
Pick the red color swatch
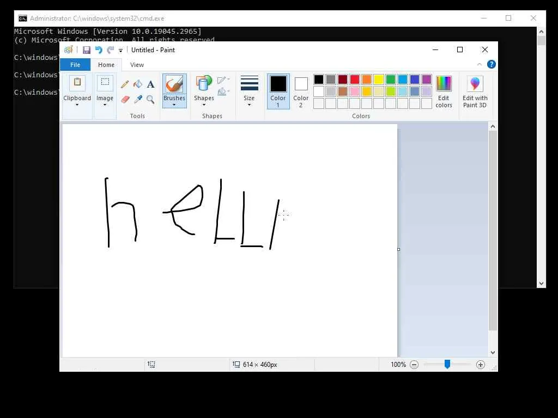[355, 79]
